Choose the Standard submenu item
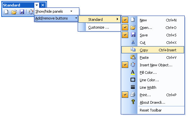Image resolution: width=188 pixels, height=119 pixels. pos(100,20)
